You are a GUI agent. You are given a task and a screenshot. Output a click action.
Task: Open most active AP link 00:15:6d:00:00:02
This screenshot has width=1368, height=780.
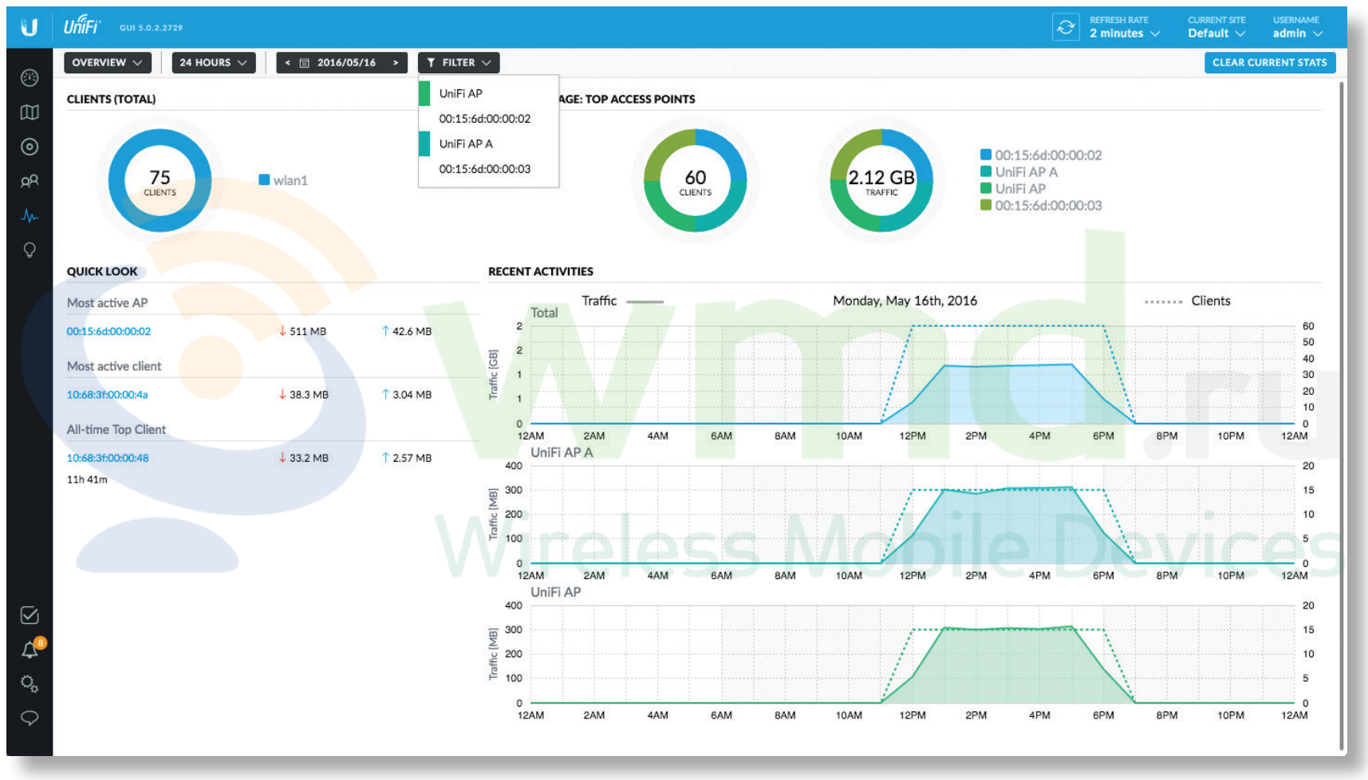click(108, 331)
